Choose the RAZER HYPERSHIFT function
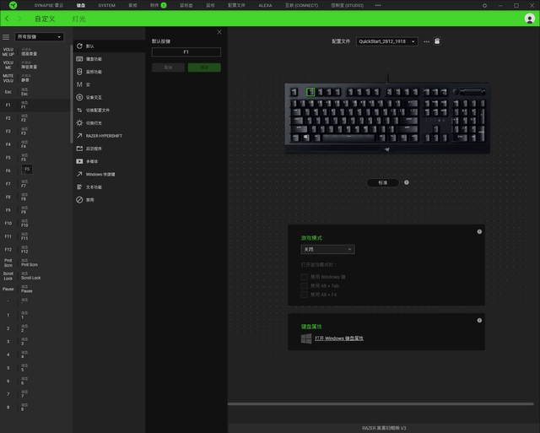The height and width of the screenshot is (433, 540). [x=109, y=136]
